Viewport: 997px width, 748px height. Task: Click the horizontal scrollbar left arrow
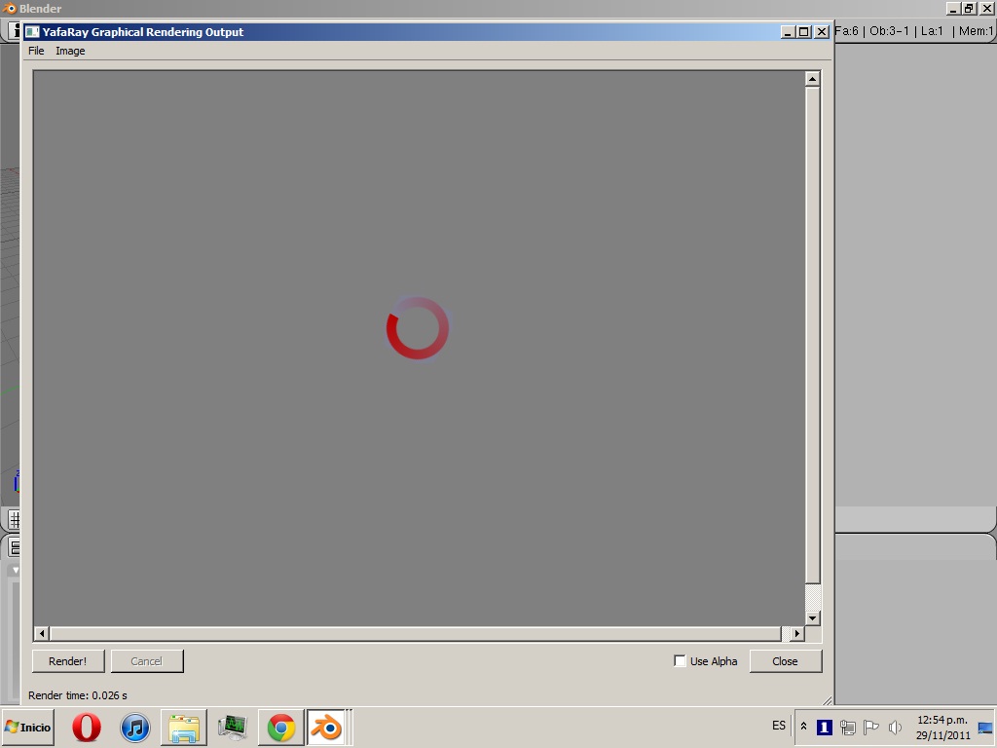[42, 633]
